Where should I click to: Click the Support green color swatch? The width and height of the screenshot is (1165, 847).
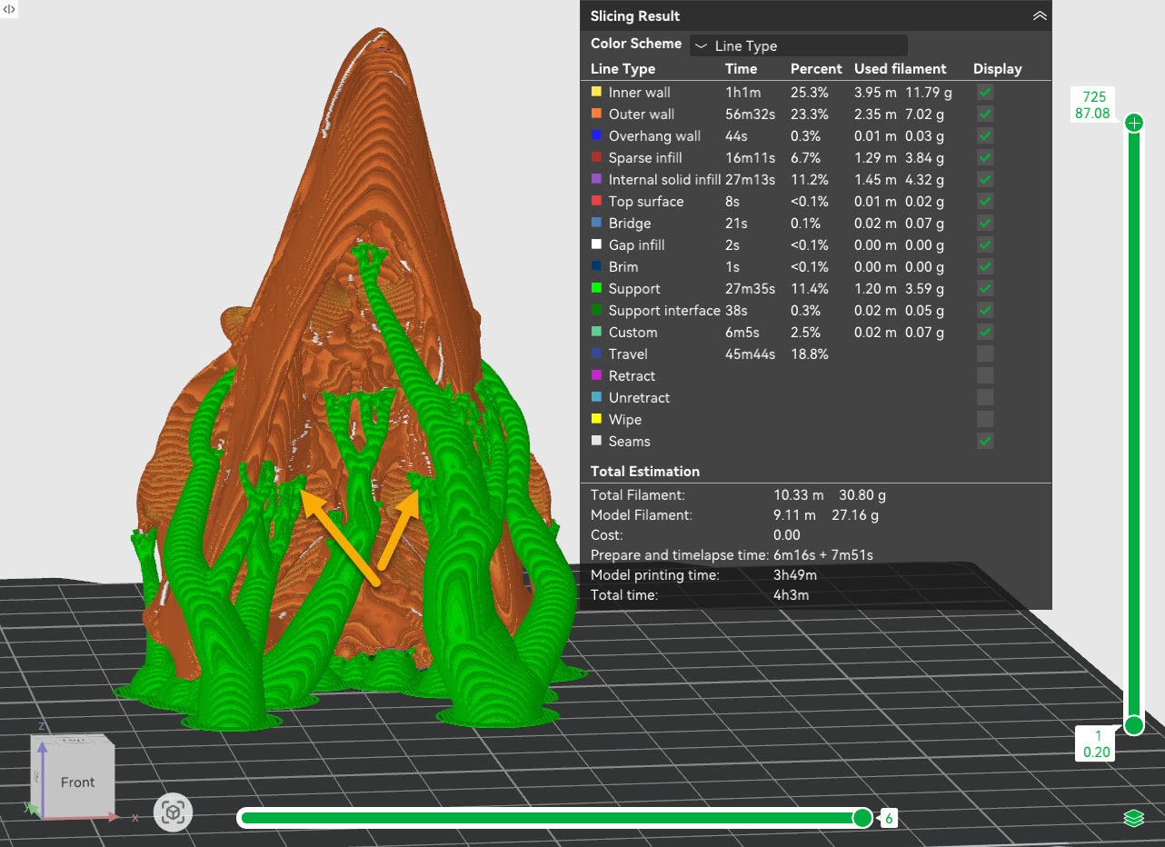[597, 288]
